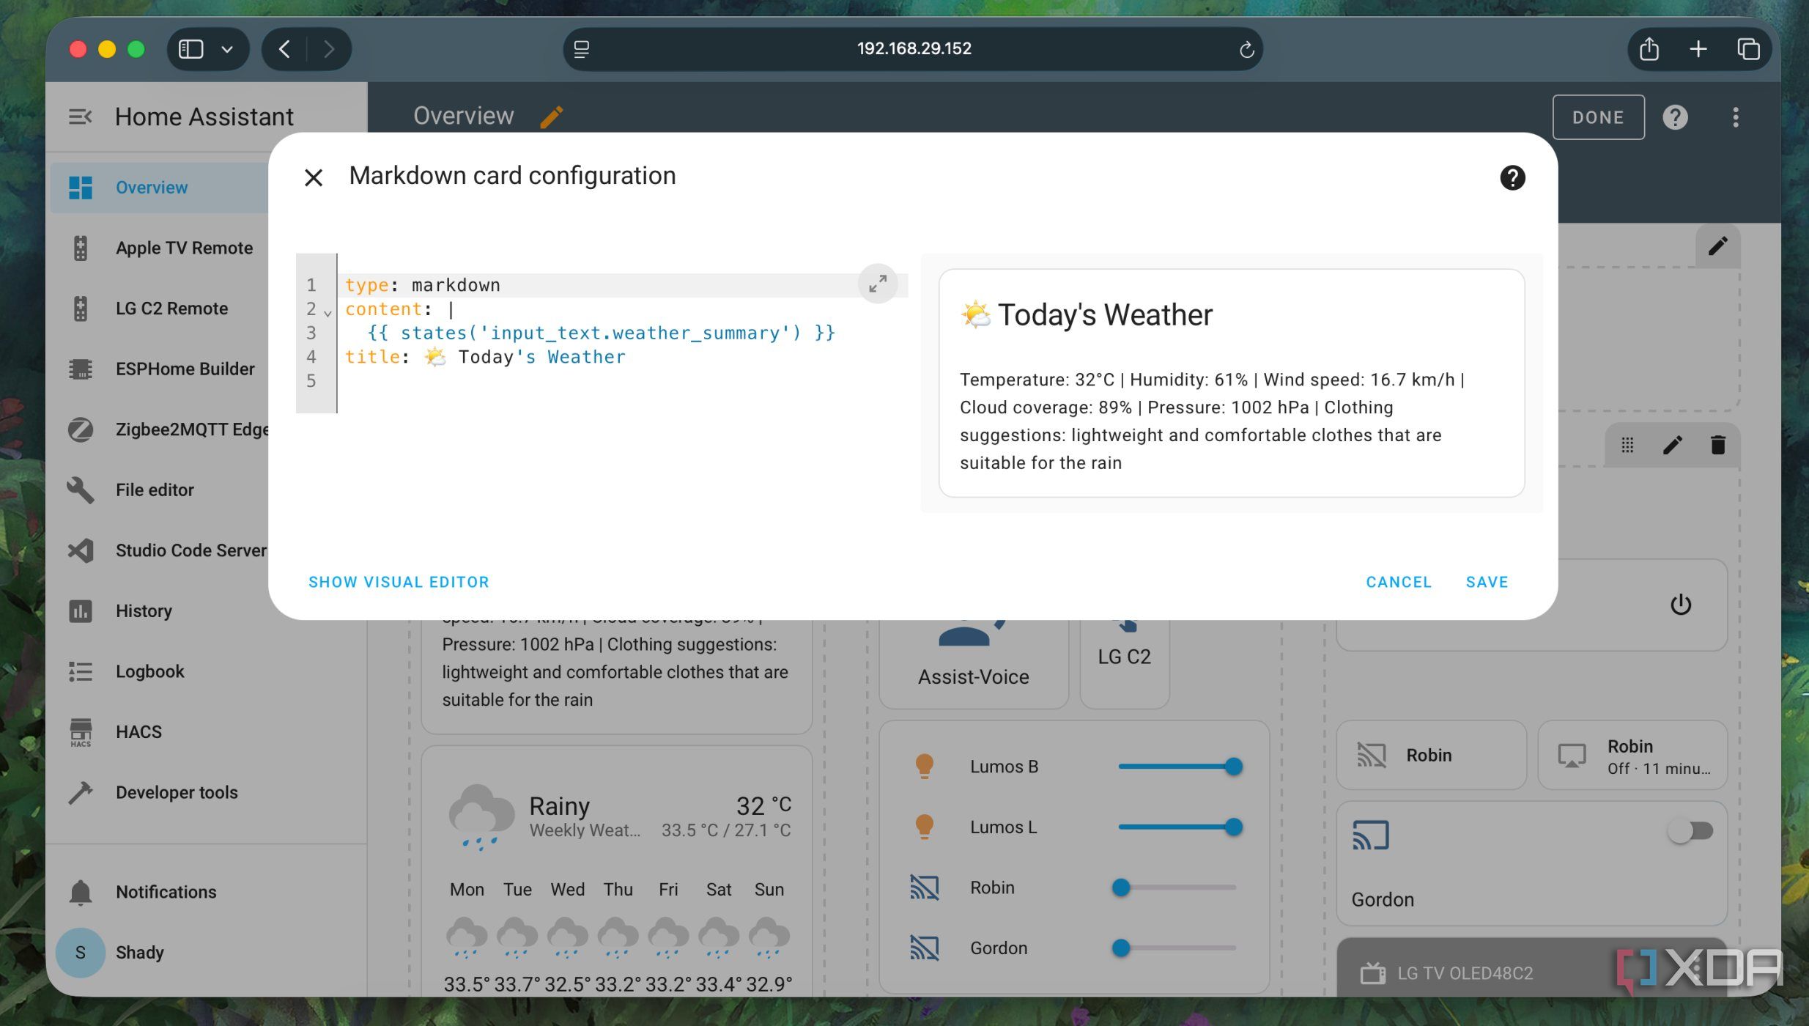The image size is (1809, 1026).
Task: Delete the card with trash icon
Action: click(x=1717, y=445)
